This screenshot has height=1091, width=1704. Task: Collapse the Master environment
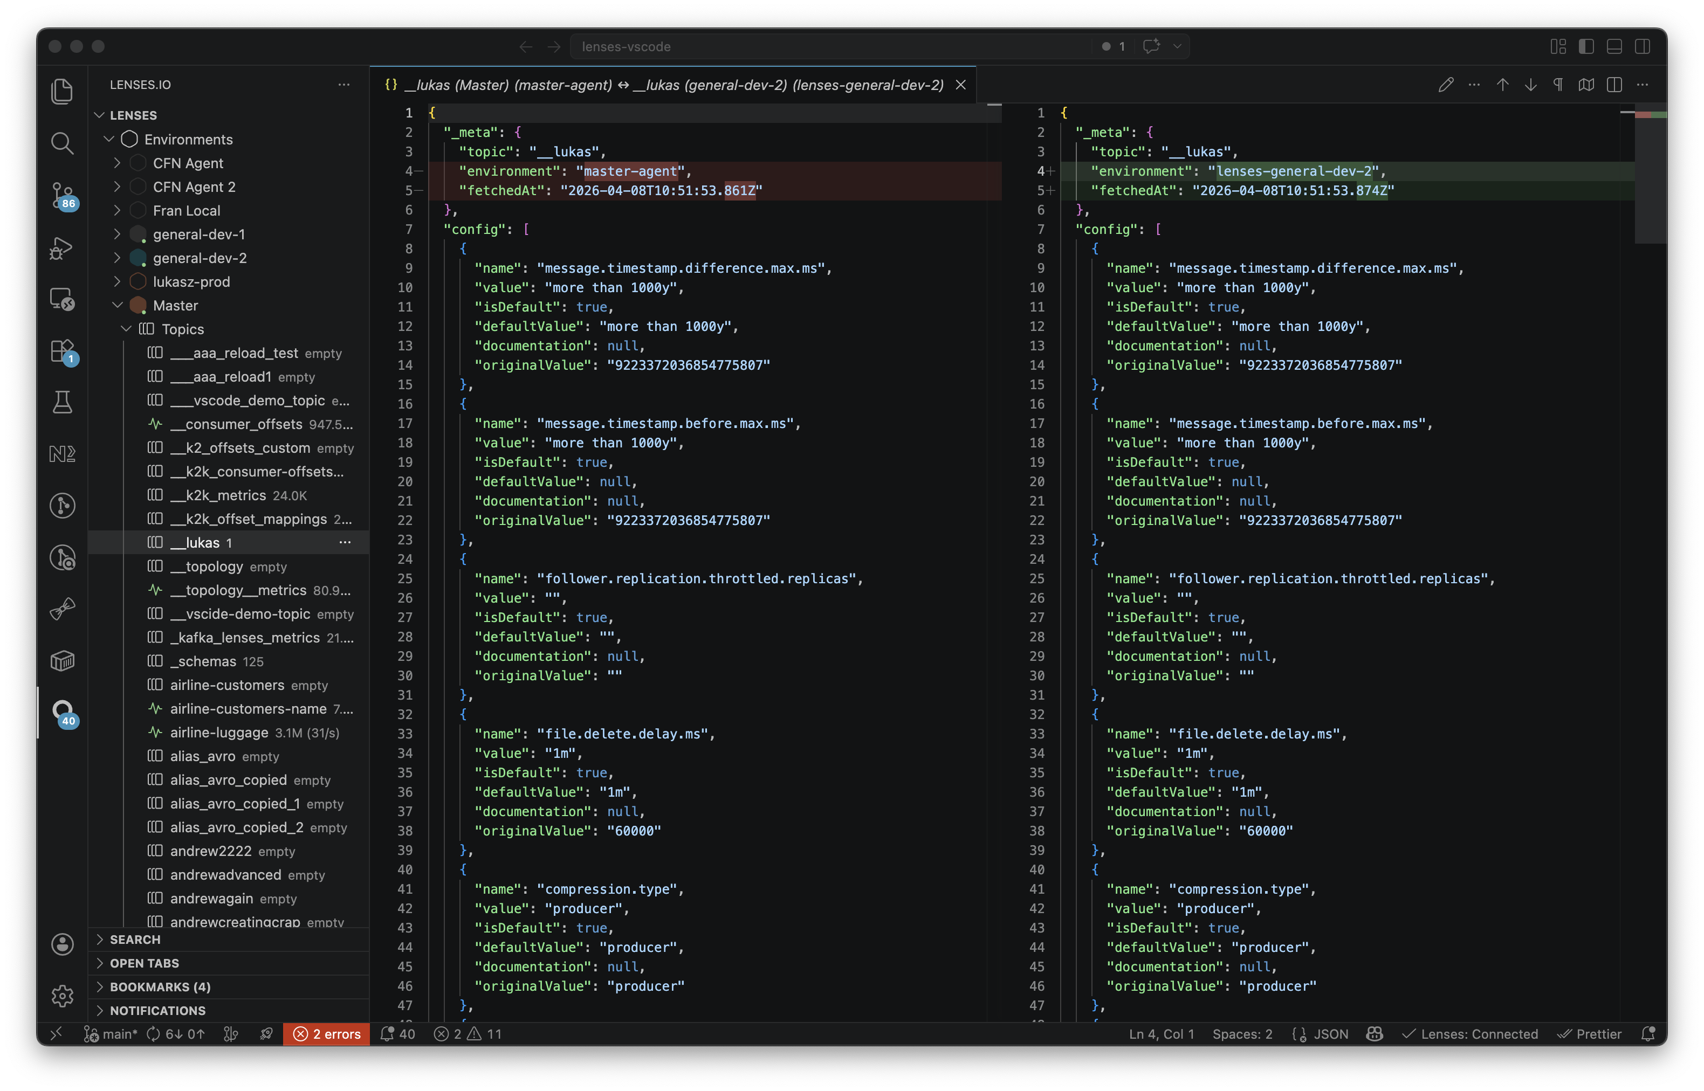pos(118,305)
